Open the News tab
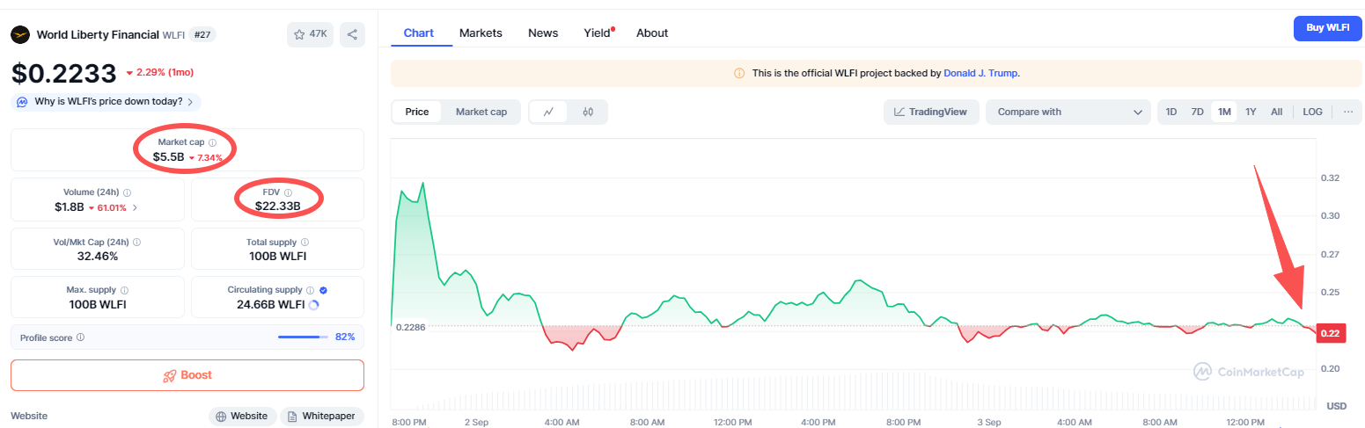This screenshot has height=428, width=1365. point(543,33)
